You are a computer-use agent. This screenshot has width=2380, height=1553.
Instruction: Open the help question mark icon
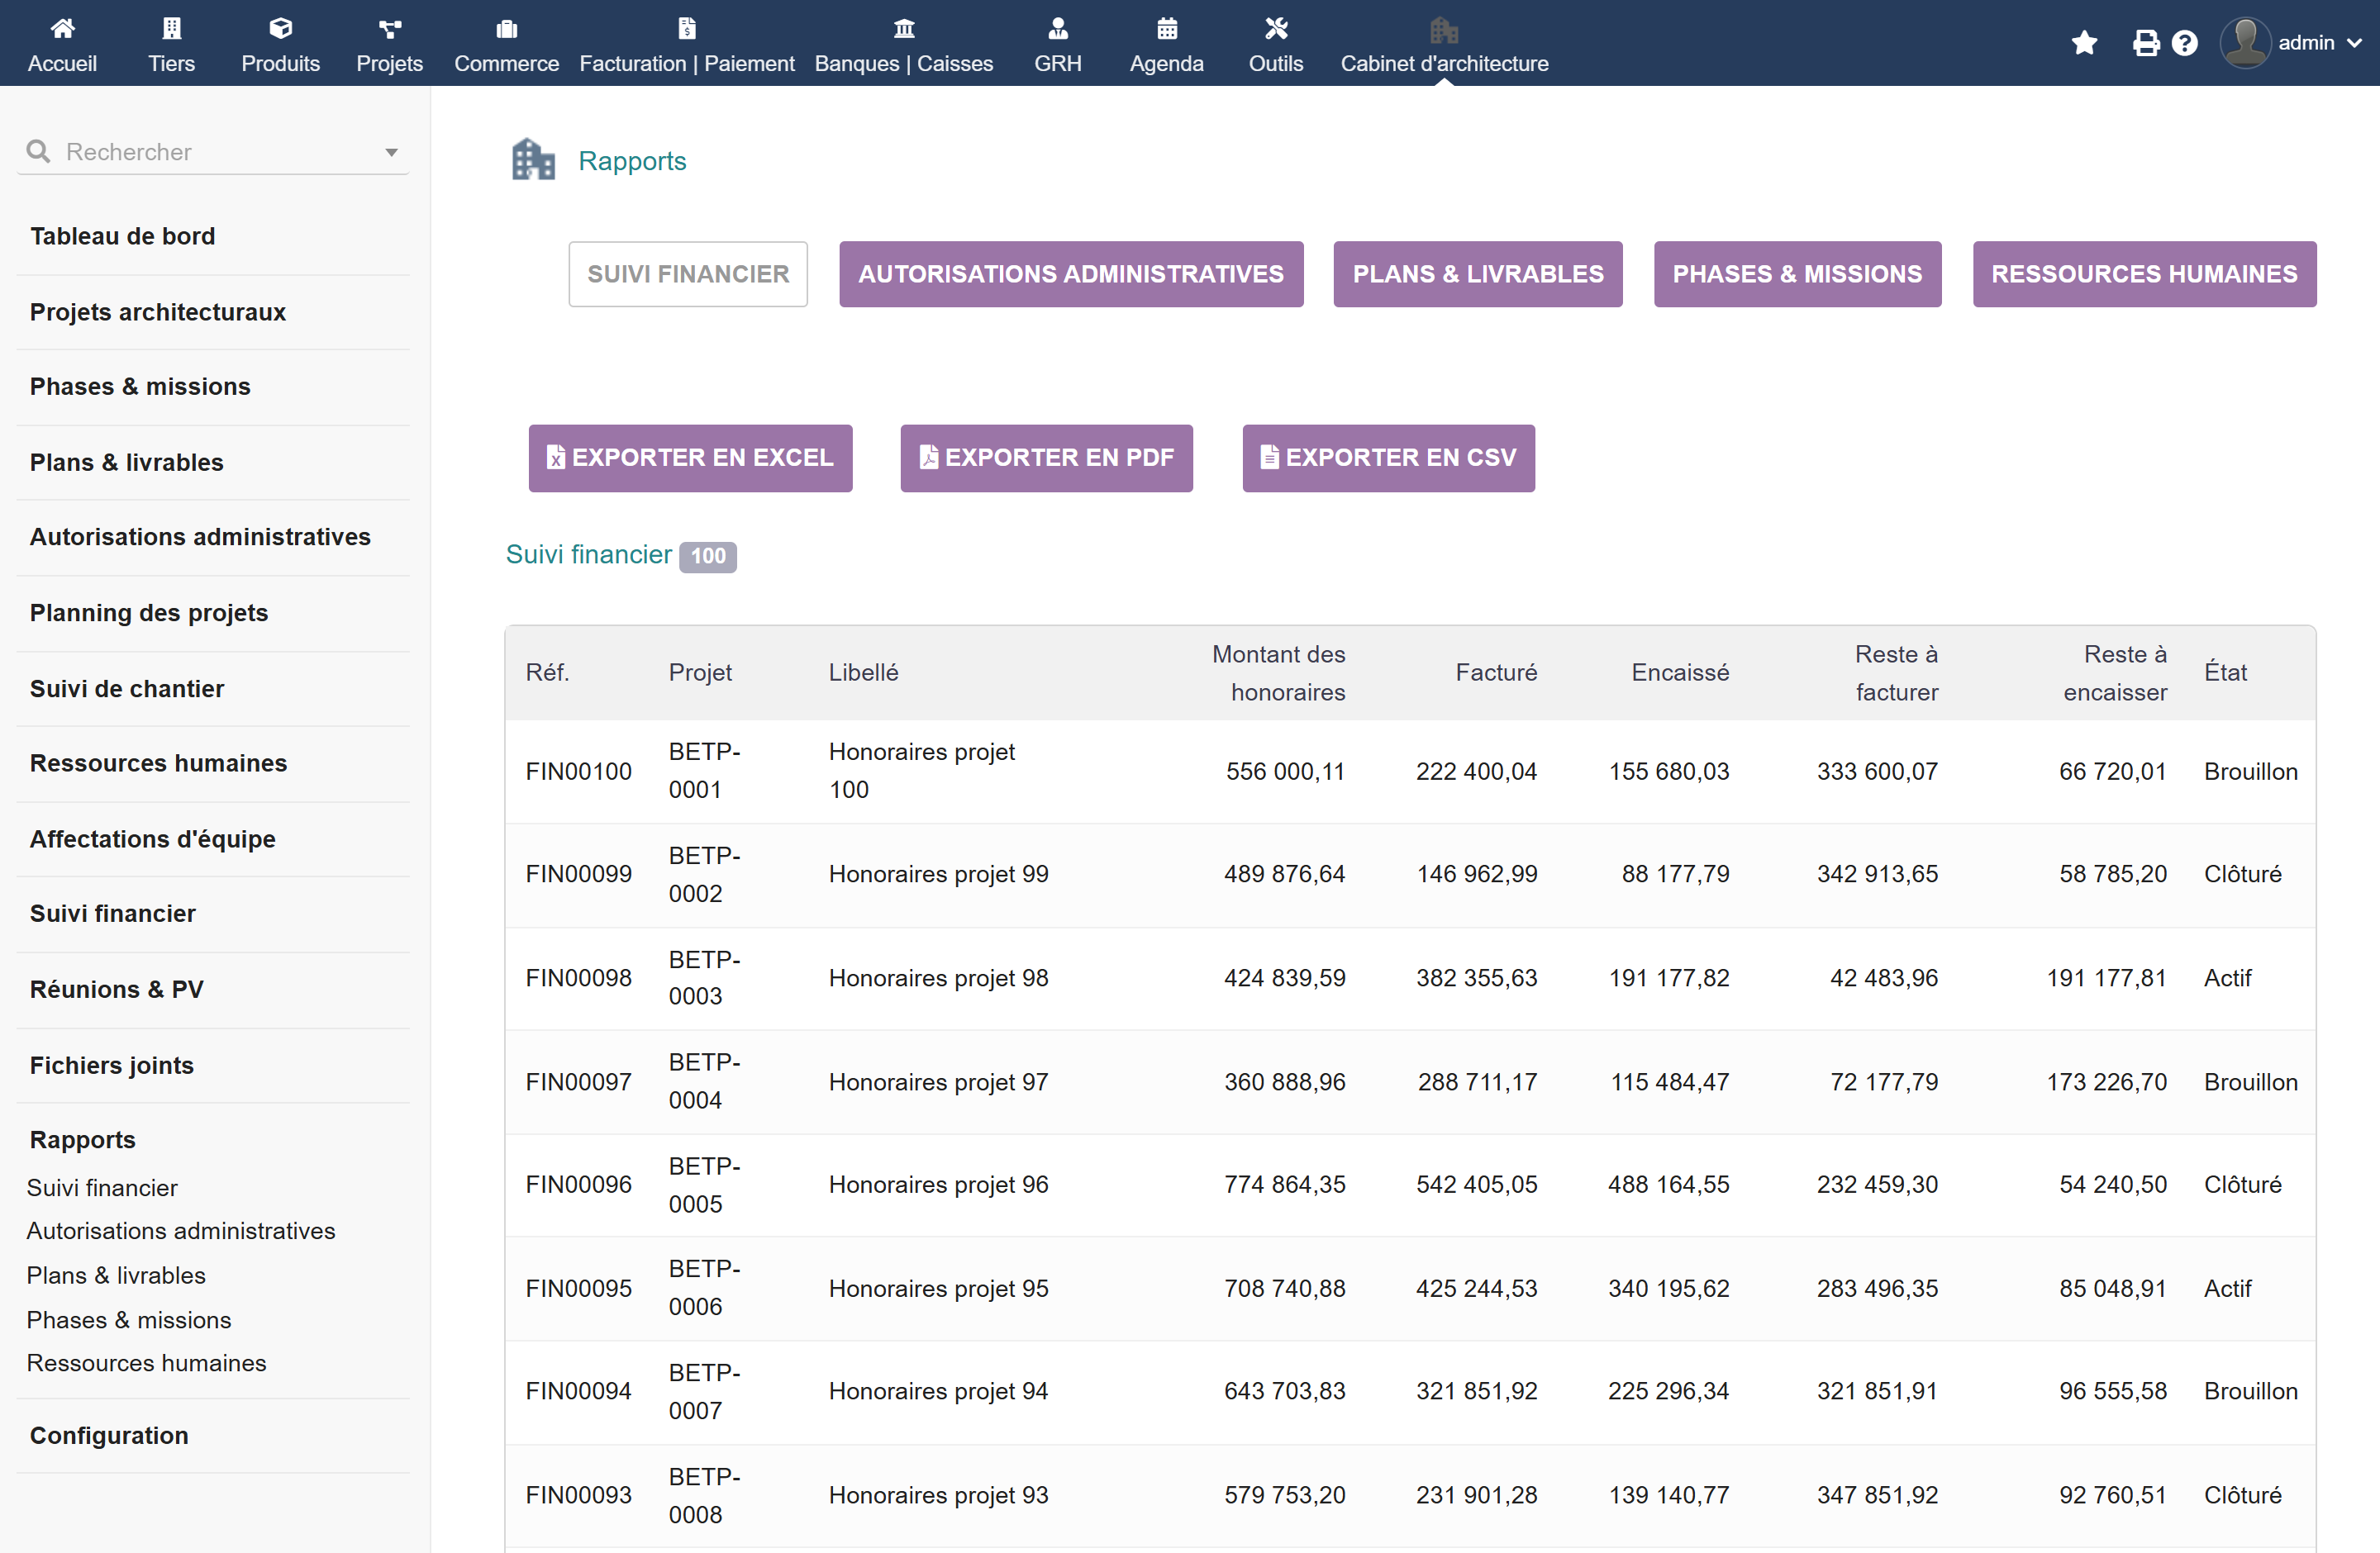[x=2184, y=43]
